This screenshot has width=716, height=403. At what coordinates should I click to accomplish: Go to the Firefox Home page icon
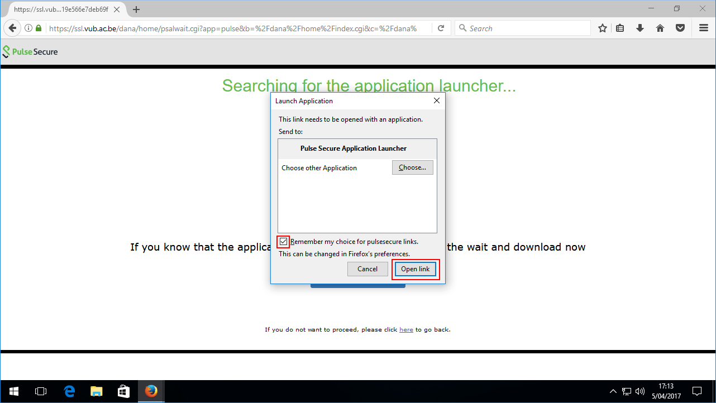pyautogui.click(x=660, y=28)
